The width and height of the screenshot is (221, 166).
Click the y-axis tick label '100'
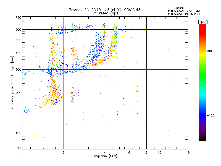click(x=18, y=133)
